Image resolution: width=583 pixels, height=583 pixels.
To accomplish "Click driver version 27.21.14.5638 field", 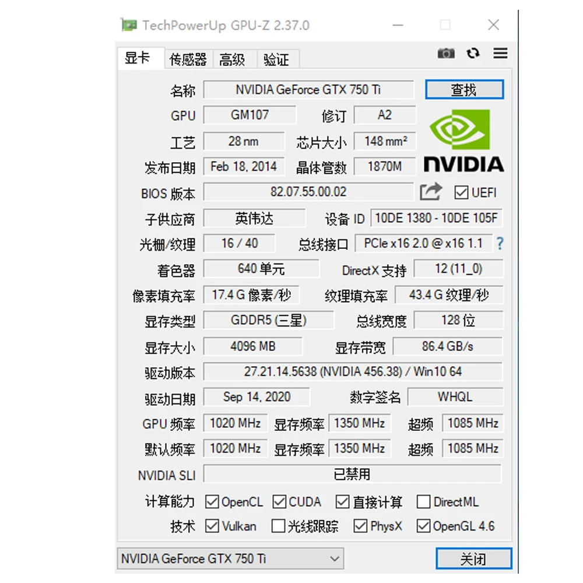I will [x=353, y=372].
